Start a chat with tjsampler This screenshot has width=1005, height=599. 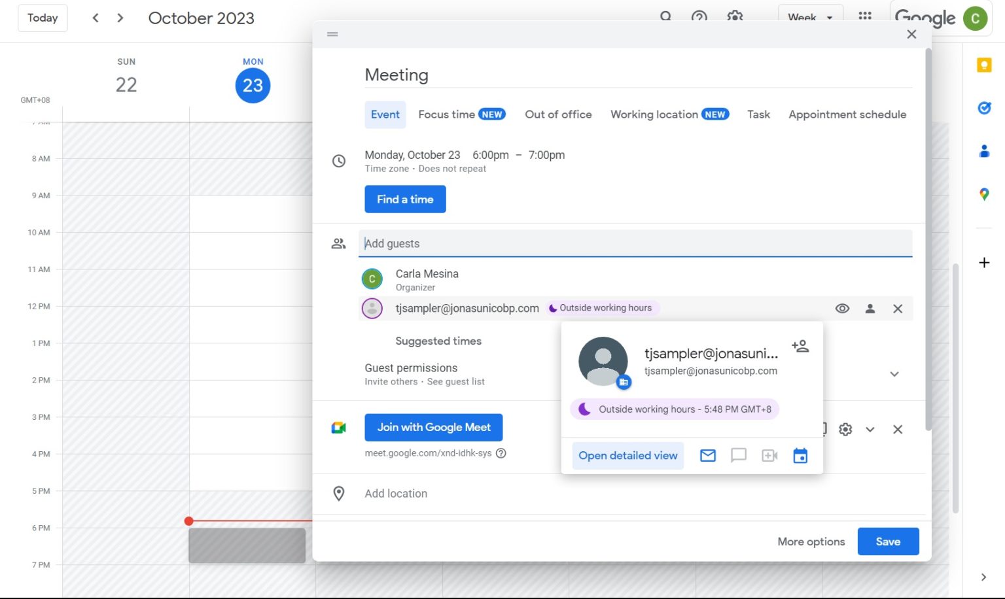[x=738, y=456]
